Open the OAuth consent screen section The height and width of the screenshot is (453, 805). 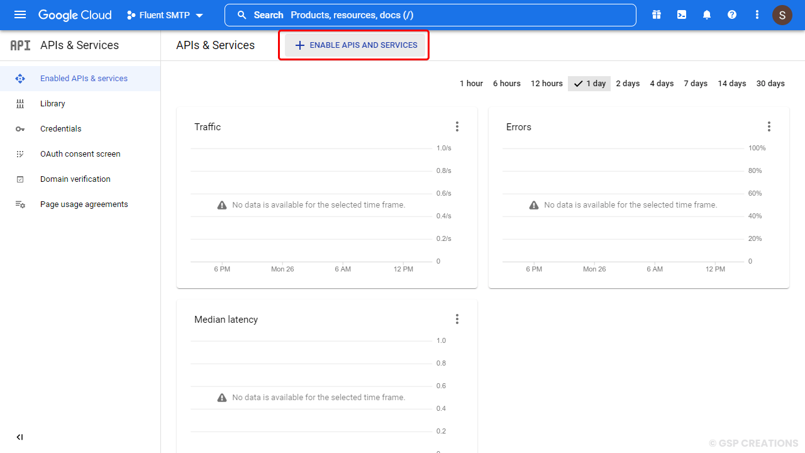point(80,154)
